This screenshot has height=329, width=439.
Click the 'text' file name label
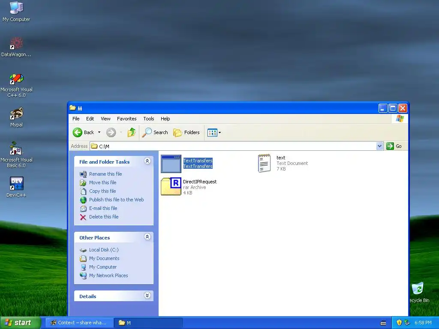click(x=281, y=158)
